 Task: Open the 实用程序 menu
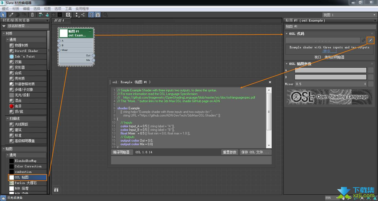point(82,9)
